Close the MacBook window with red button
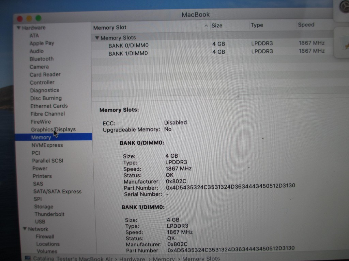The height and width of the screenshot is (261, 349). [x=20, y=19]
